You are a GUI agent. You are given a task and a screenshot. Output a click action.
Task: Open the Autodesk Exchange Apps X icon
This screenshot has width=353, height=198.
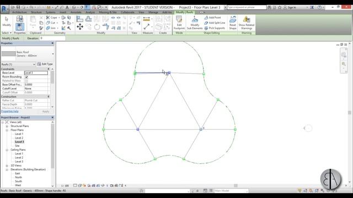(x=312, y=7)
